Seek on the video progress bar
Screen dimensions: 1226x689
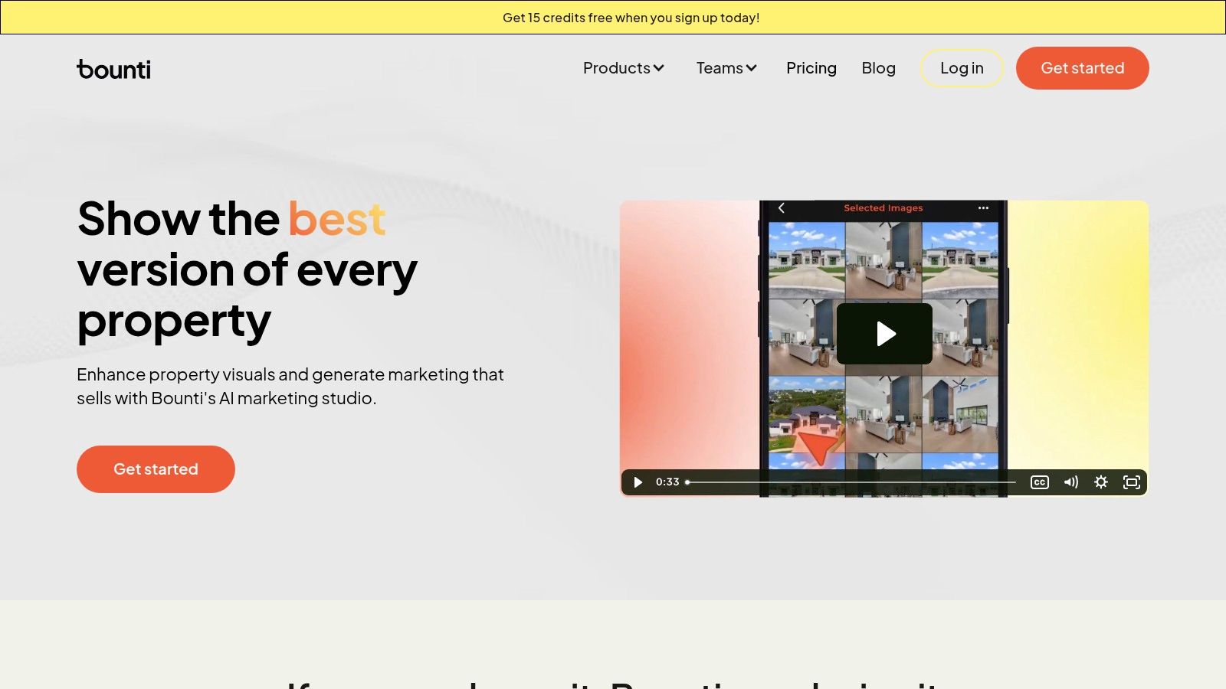851,482
